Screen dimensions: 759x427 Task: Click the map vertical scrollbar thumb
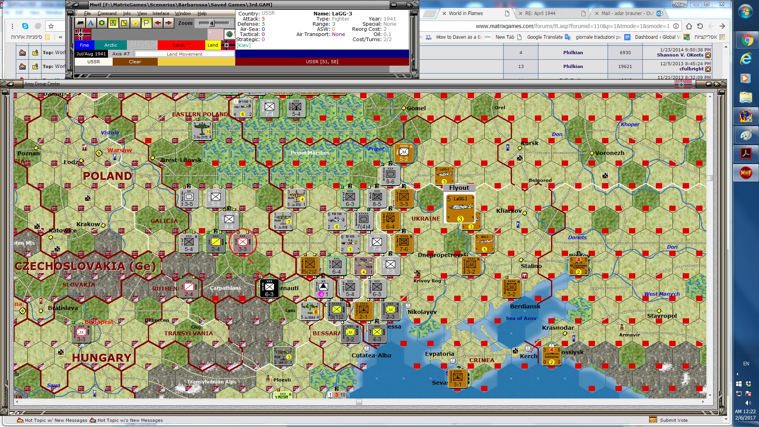(710, 178)
